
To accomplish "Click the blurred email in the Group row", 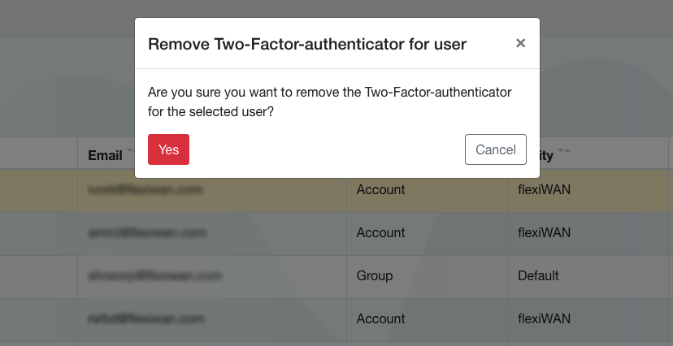I will pyautogui.click(x=155, y=276).
